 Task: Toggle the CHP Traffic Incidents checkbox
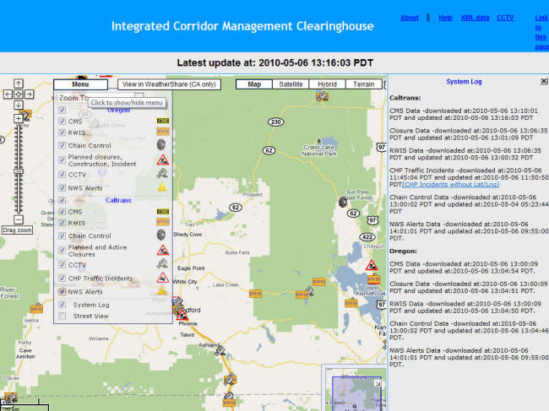coord(63,278)
